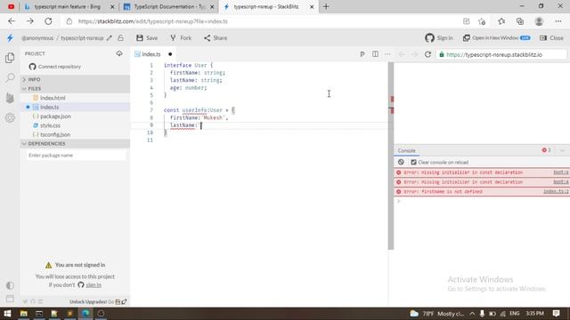Image resolution: width=570 pixels, height=320 pixels.
Task: Open package.json in file tree
Action: tap(75, 116)
